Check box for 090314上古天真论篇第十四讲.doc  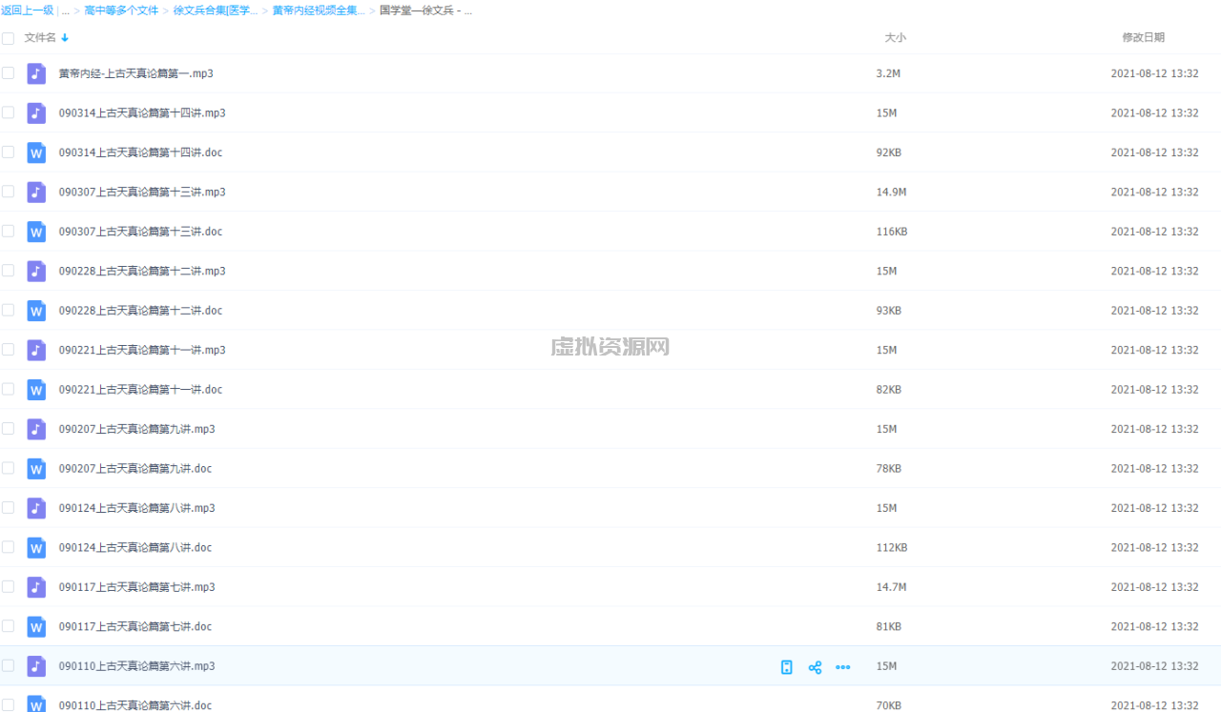click(x=8, y=153)
